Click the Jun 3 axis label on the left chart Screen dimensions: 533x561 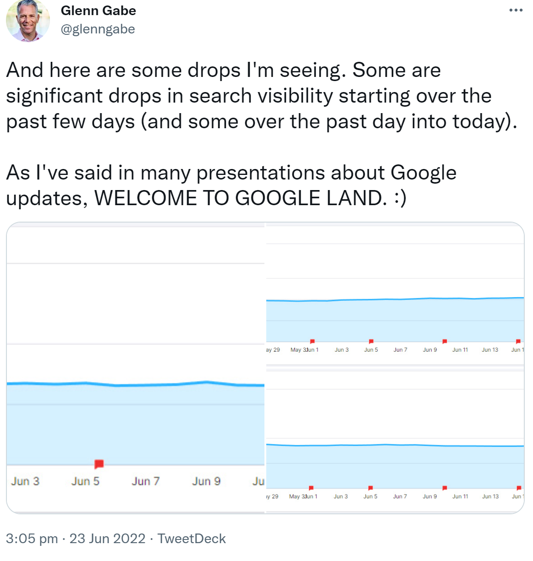click(25, 481)
